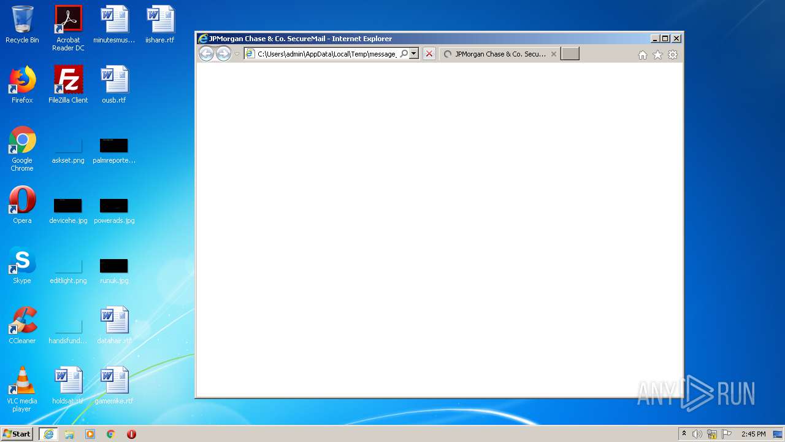Click the 2:45 PM taskbar clock
This screenshot has height=442, width=785.
pyautogui.click(x=753, y=434)
